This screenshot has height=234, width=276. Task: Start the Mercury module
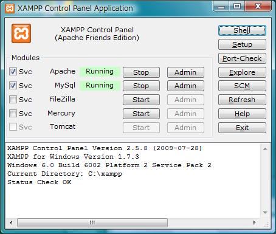point(141,114)
